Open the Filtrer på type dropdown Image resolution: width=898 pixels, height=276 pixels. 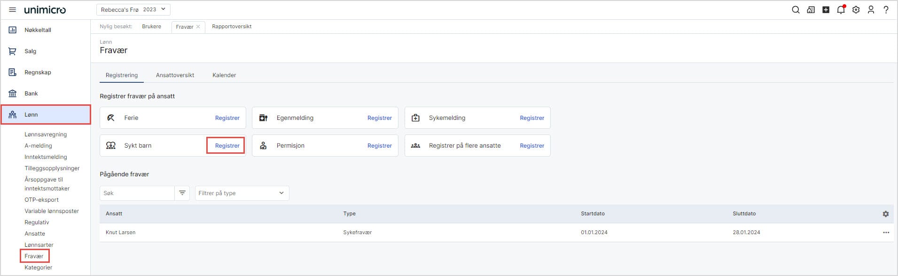[242, 193]
